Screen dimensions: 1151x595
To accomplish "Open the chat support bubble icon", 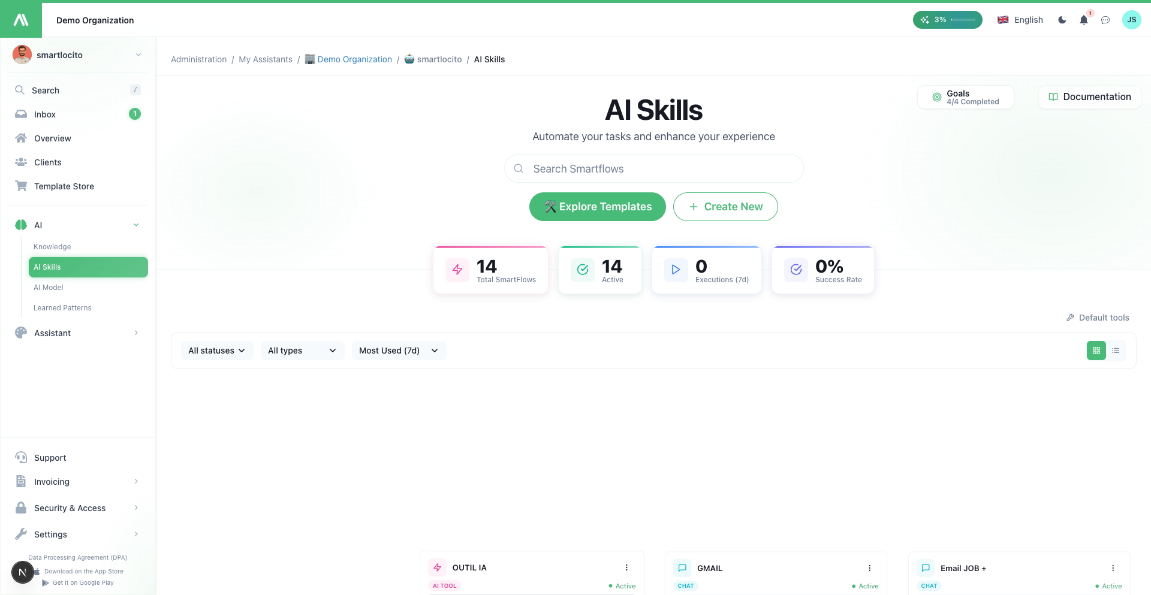I will 1106,20.
